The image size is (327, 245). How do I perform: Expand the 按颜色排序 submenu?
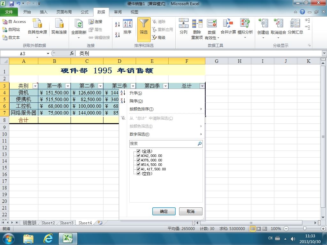click(166, 109)
